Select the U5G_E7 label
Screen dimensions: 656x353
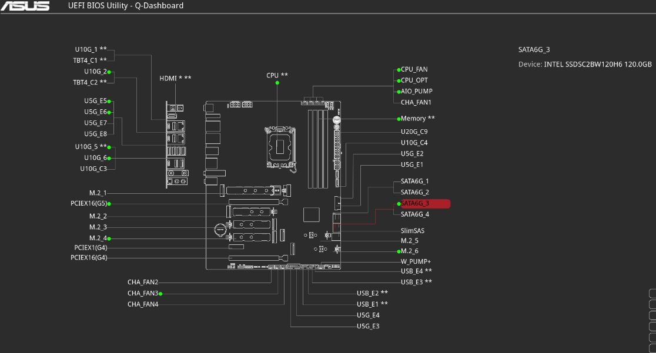[x=95, y=123]
